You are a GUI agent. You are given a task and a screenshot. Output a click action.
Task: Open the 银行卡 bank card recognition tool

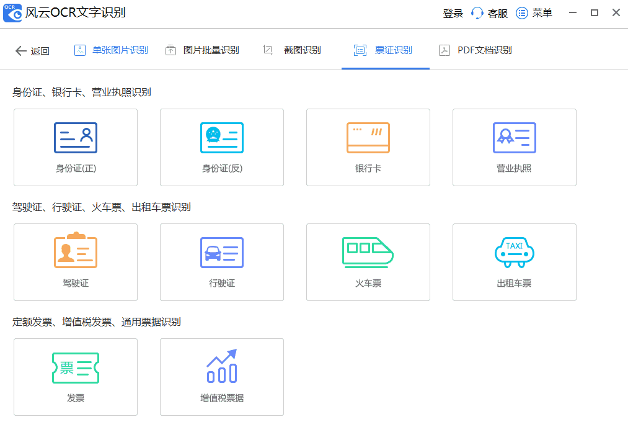tap(368, 147)
